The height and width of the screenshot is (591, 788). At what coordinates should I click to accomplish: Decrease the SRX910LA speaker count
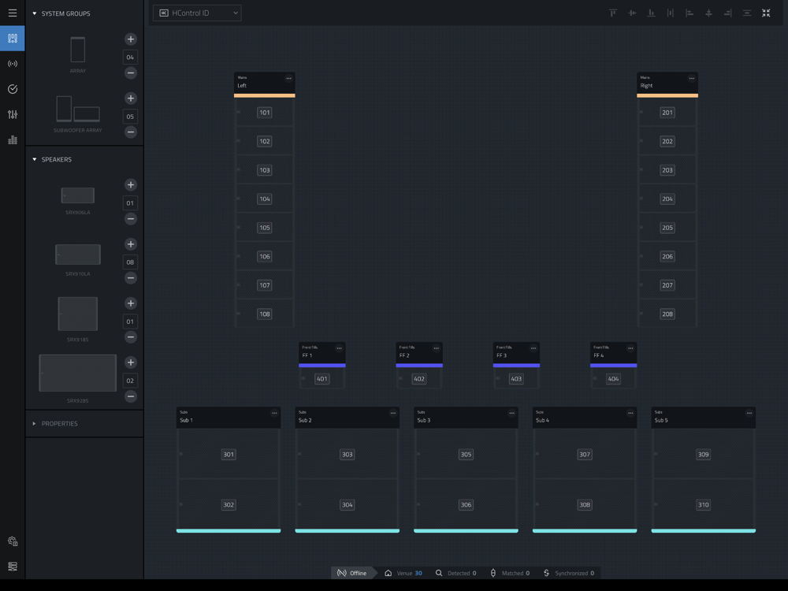point(131,278)
